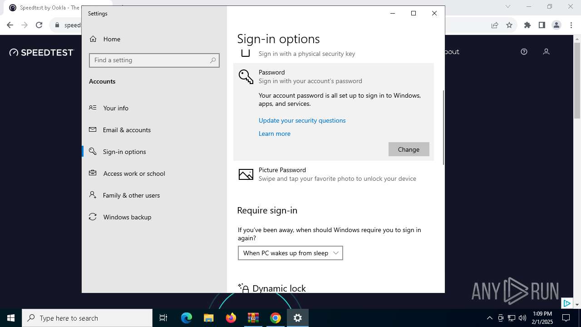Click the Dynamic lock icon
581x327 pixels.
(x=244, y=288)
